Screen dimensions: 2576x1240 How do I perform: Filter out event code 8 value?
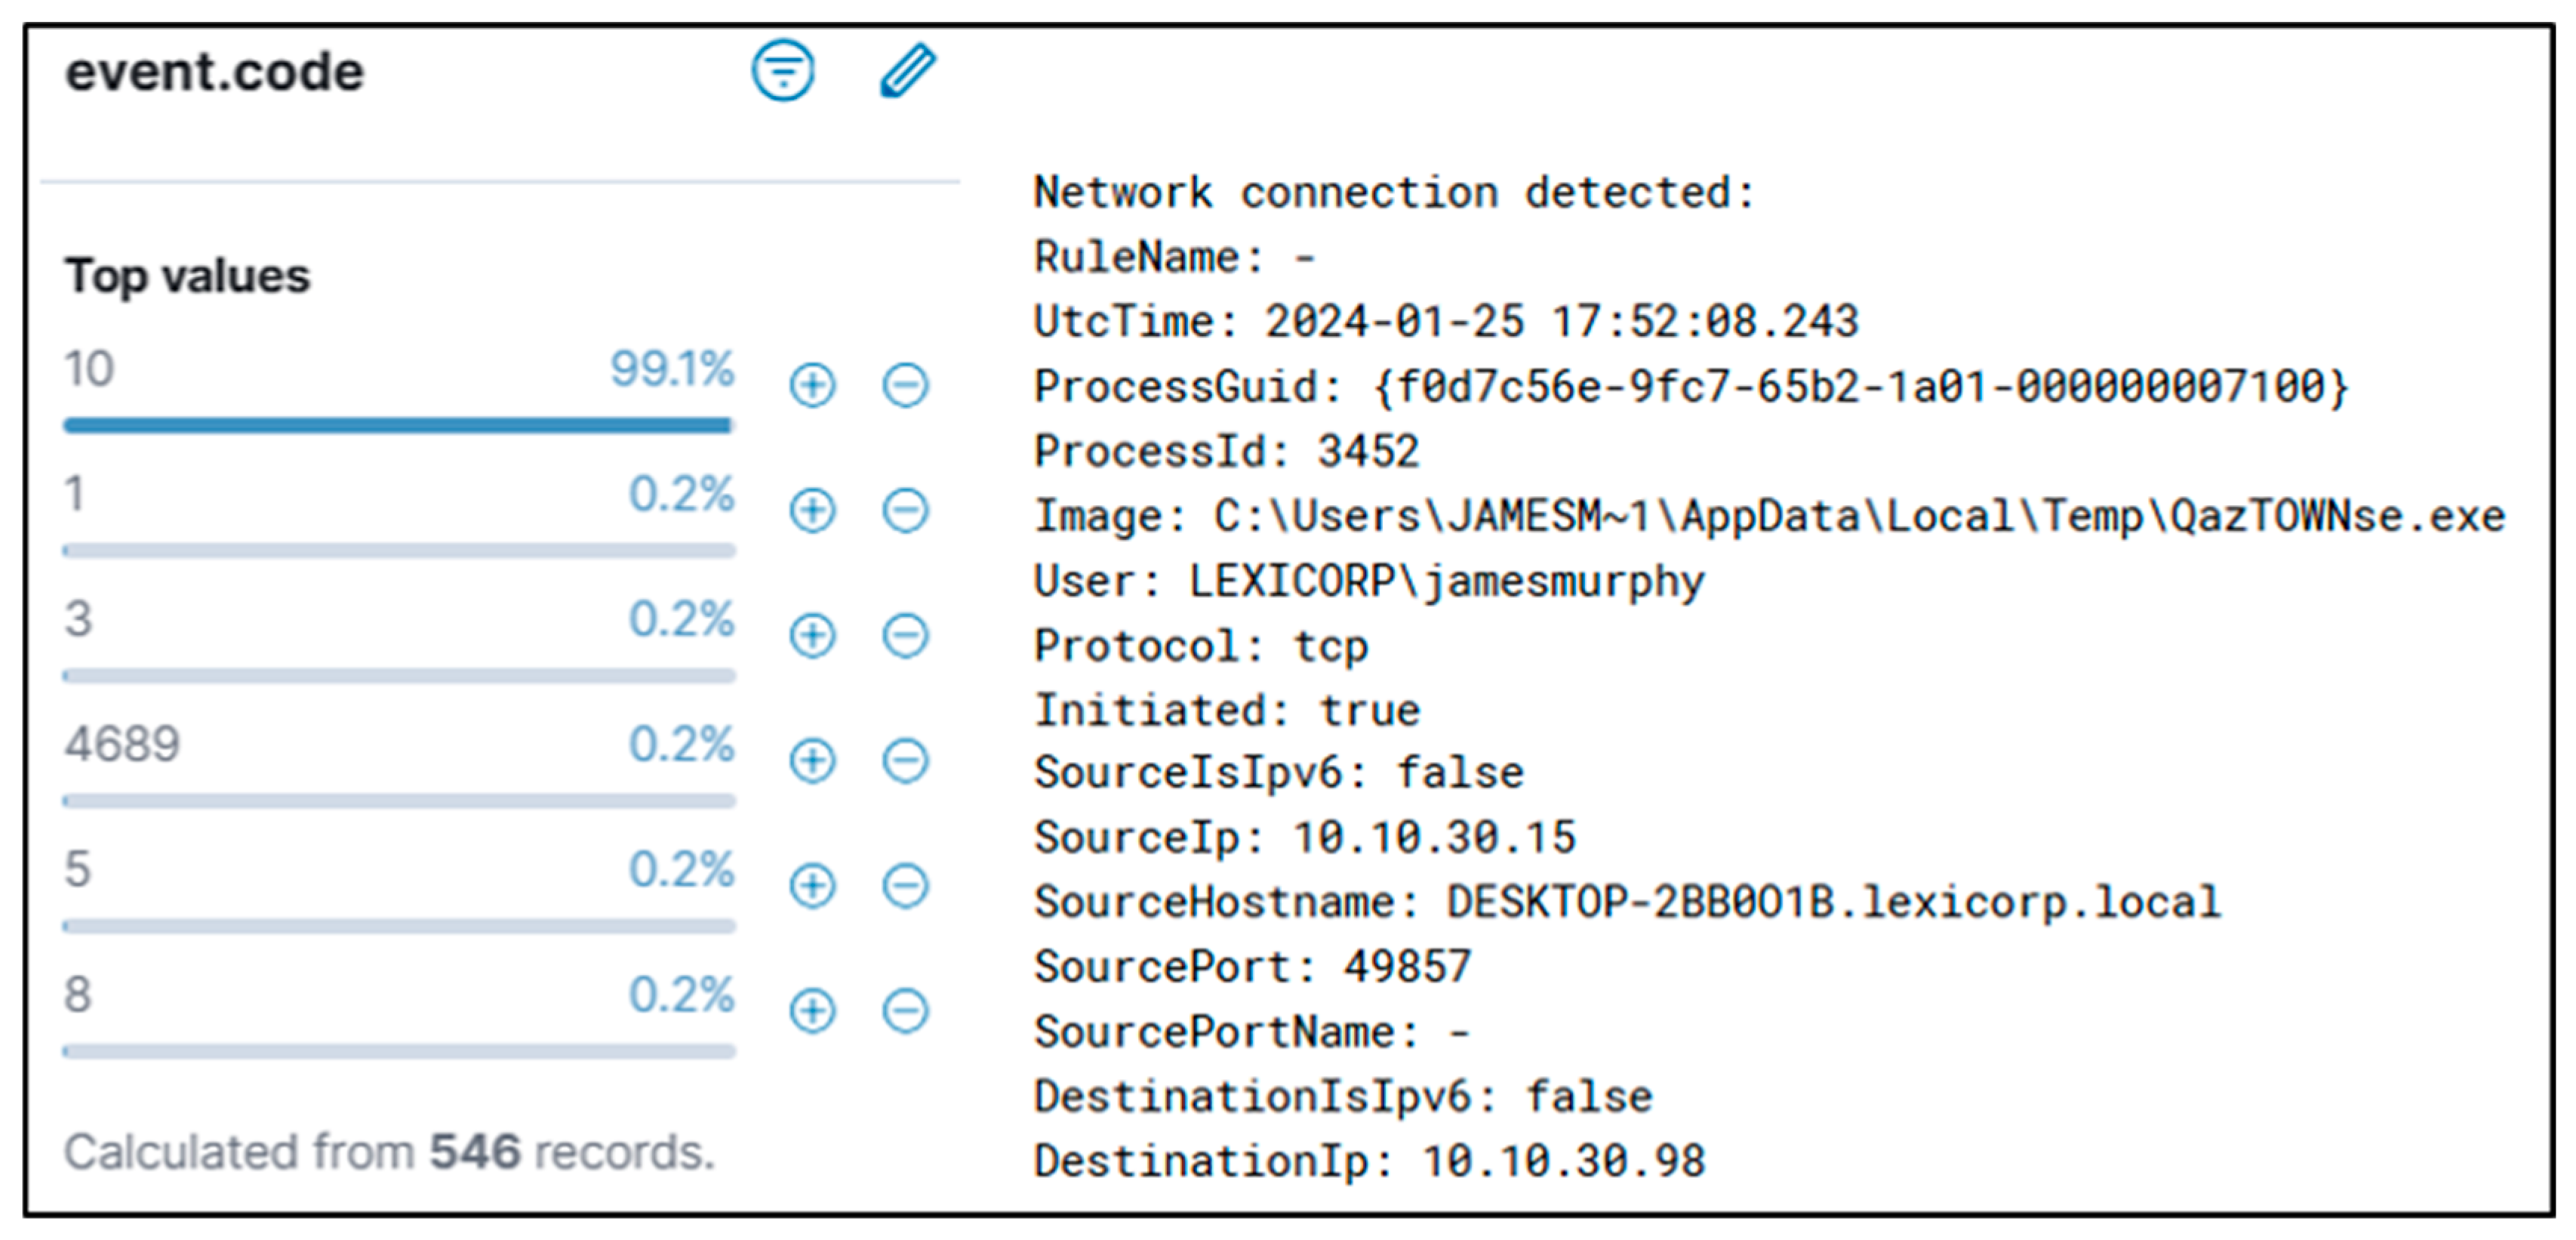coord(905,1010)
